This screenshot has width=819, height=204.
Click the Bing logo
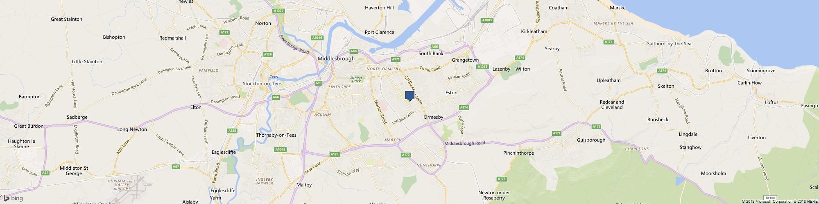pos(13,198)
